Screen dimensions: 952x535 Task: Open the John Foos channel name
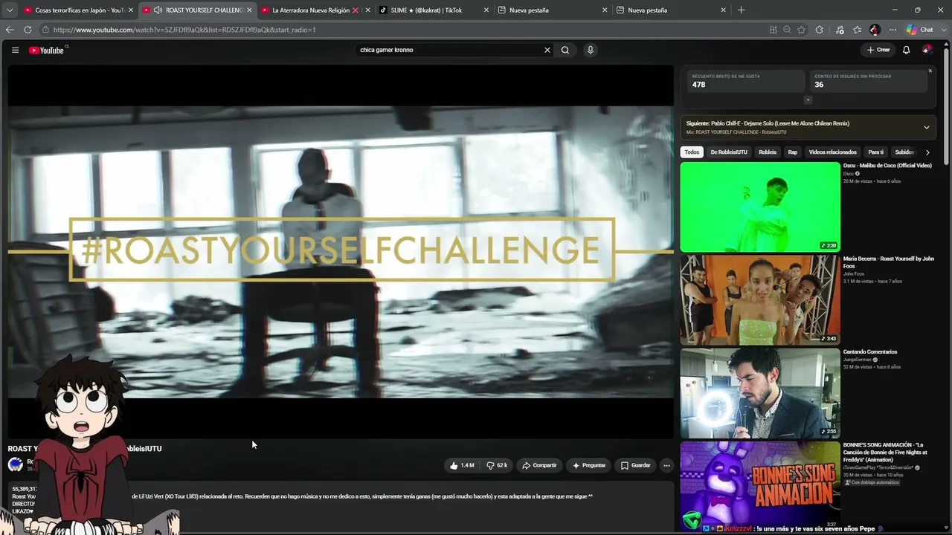tap(854, 273)
